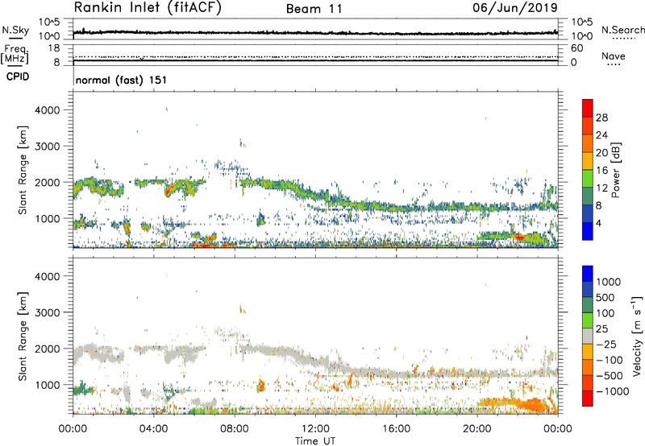Click the strong red echo near 22:00 in power panel

519,237
